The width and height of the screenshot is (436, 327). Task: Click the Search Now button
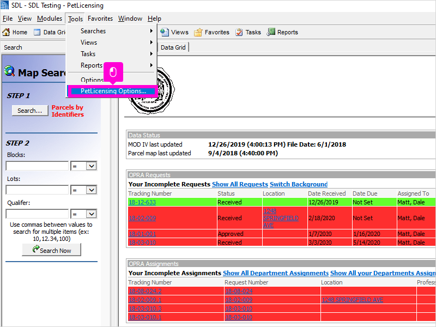[x=51, y=250]
